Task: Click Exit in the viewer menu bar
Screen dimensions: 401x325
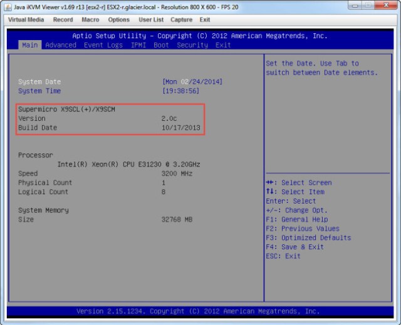Action: [205, 19]
